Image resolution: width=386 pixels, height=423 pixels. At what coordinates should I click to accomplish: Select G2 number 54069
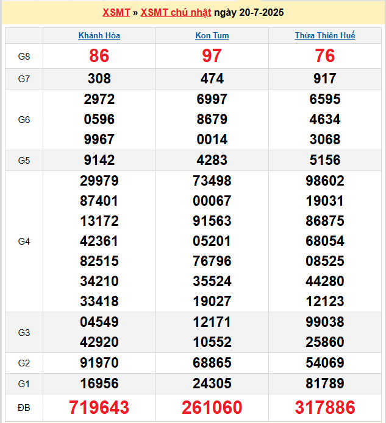325,363
